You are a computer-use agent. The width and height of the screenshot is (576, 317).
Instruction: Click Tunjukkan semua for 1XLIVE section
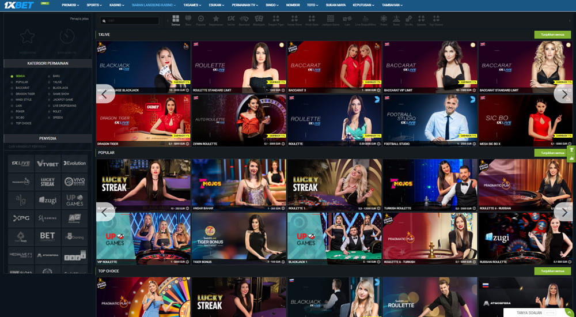tap(552, 35)
